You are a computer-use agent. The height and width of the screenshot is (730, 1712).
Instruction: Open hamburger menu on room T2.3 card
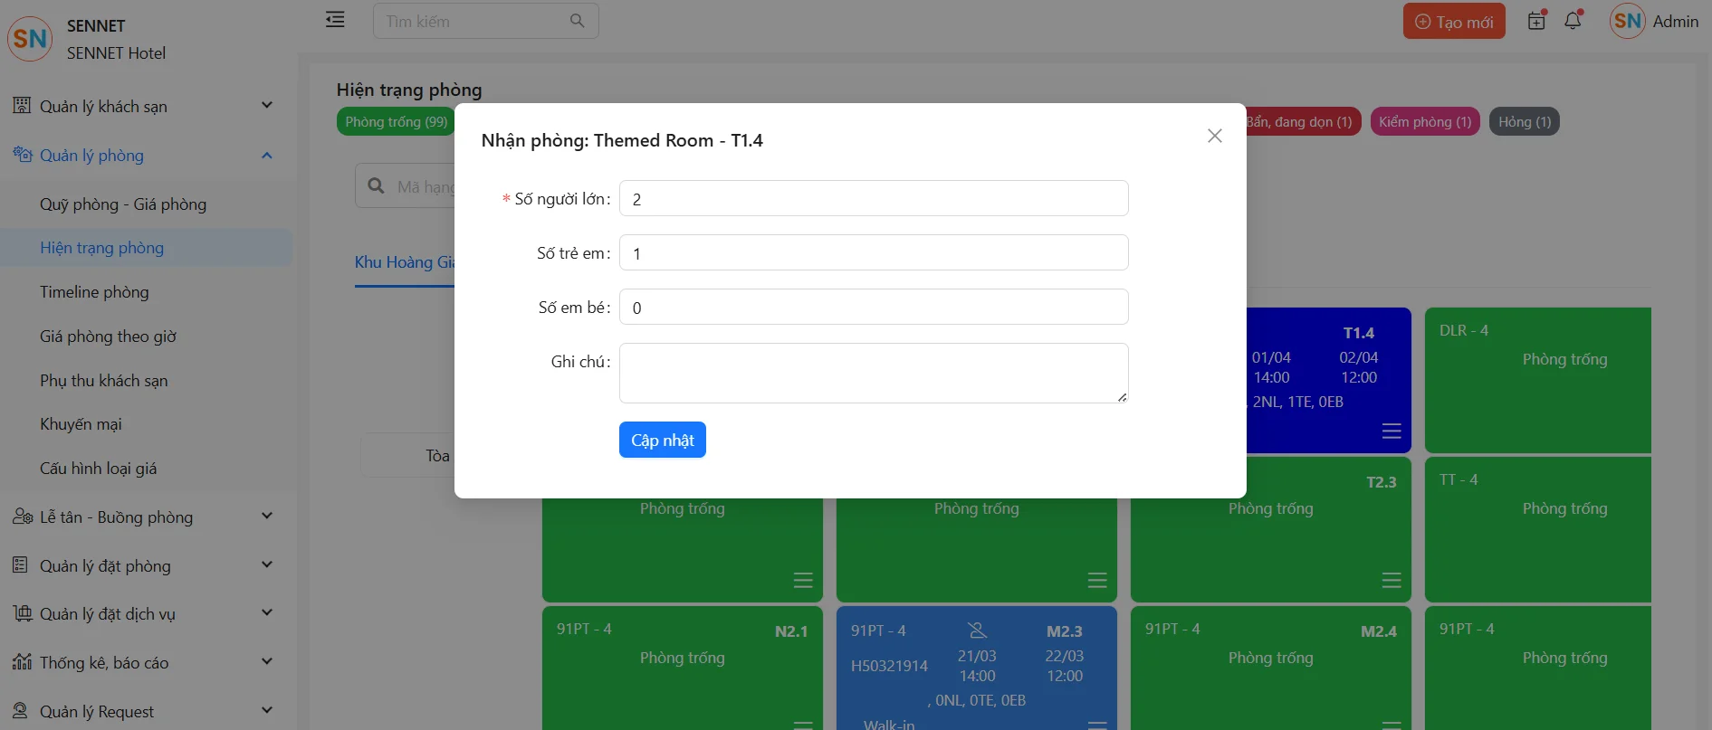(1392, 580)
